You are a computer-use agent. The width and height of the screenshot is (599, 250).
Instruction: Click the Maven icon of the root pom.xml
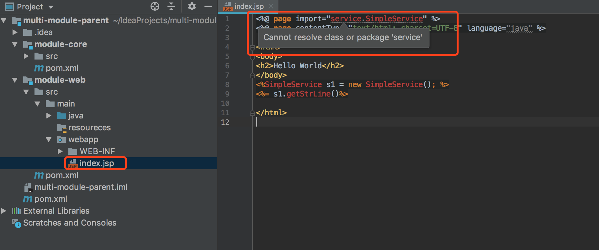coord(28,199)
